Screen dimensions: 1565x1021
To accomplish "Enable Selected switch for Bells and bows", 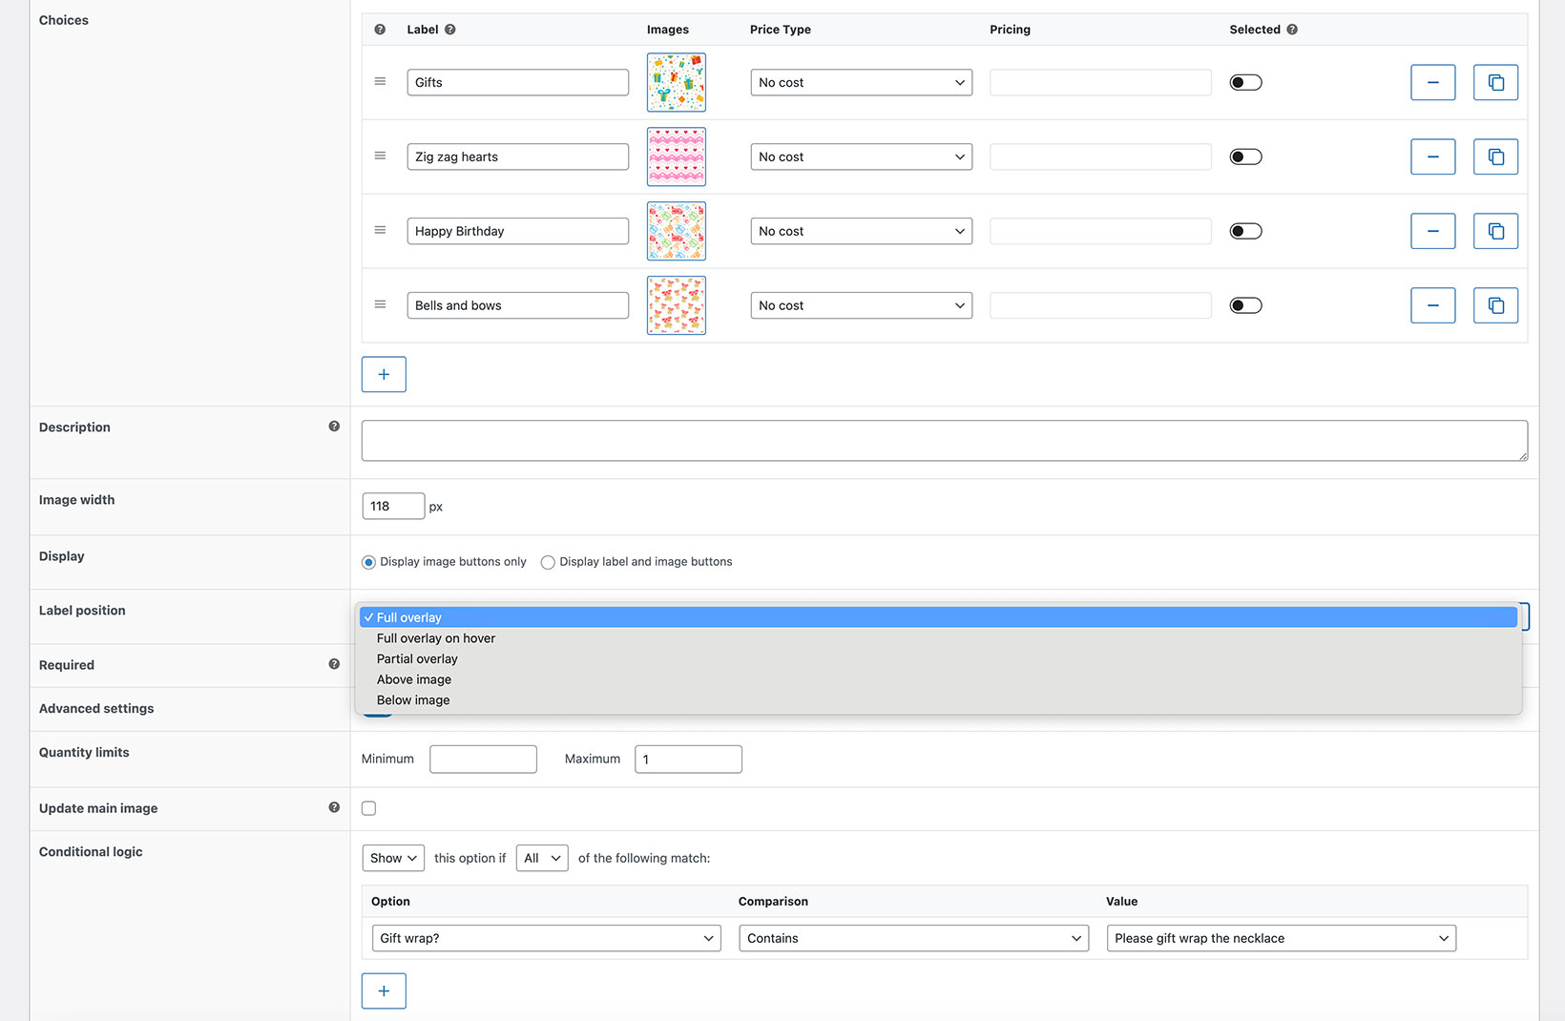I will tap(1245, 306).
